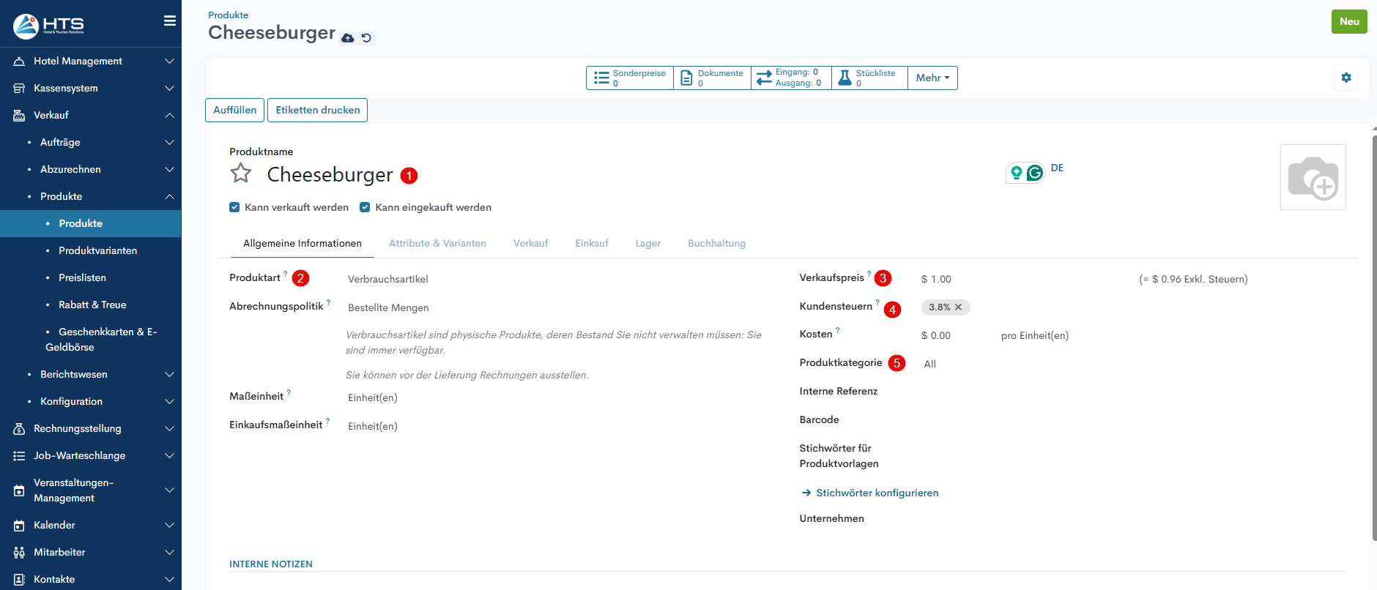Switch to Attribute & Varianten tab

pos(437,243)
